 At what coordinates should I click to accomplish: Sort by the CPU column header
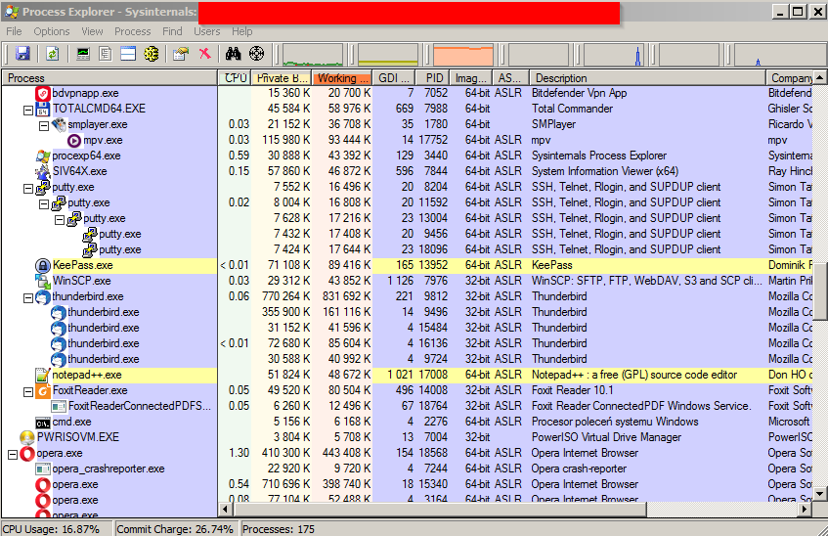[x=235, y=78]
